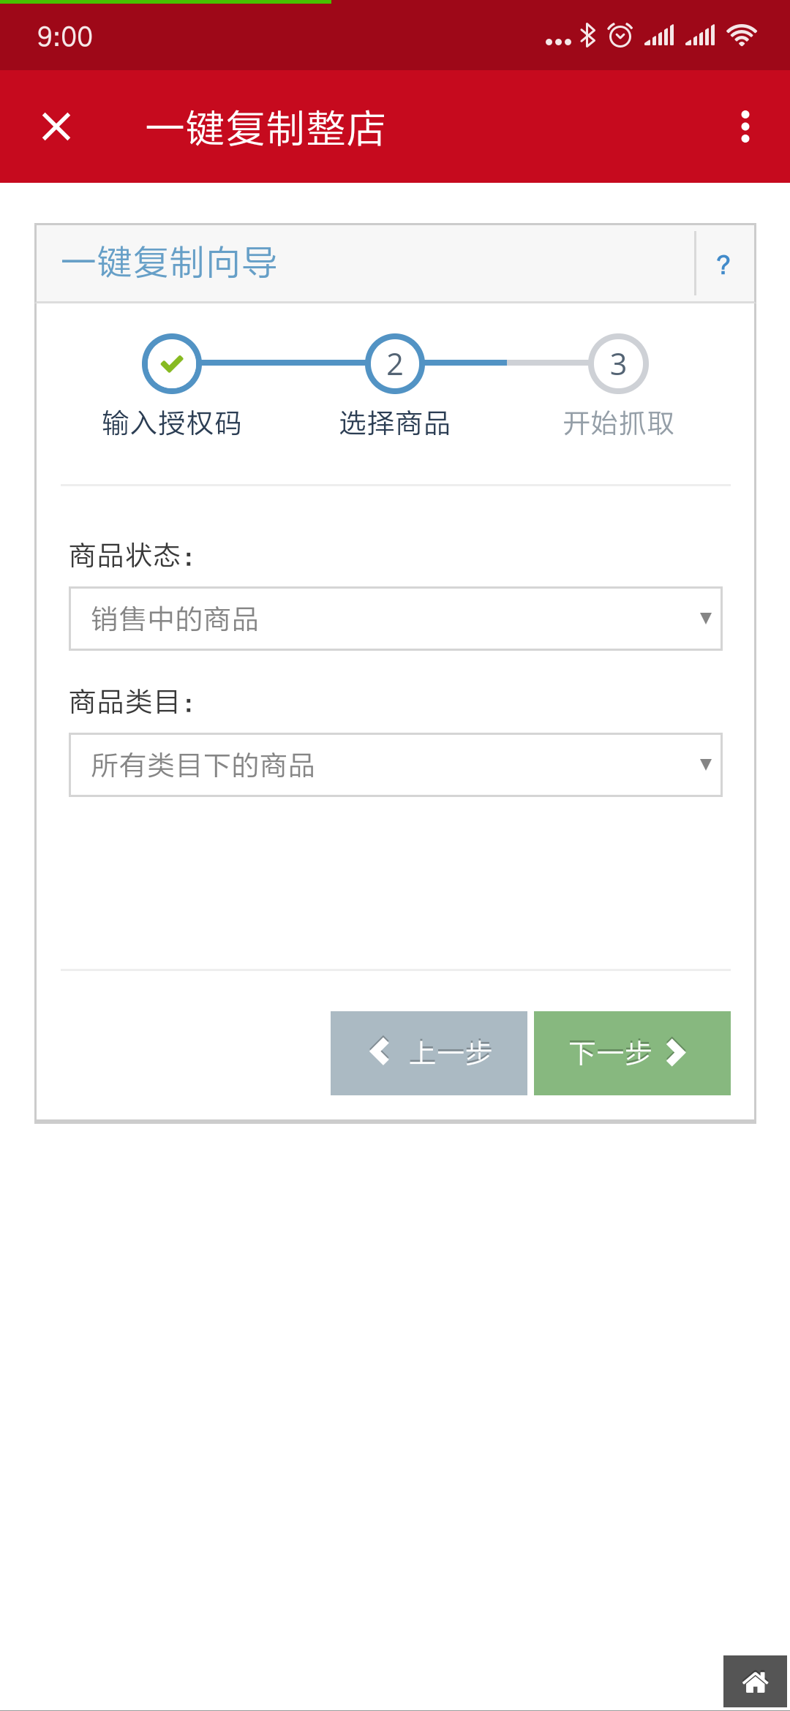This screenshot has width=790, height=1711.
Task: Click arrow of 所有类目下的商品 combo box
Action: click(x=705, y=765)
